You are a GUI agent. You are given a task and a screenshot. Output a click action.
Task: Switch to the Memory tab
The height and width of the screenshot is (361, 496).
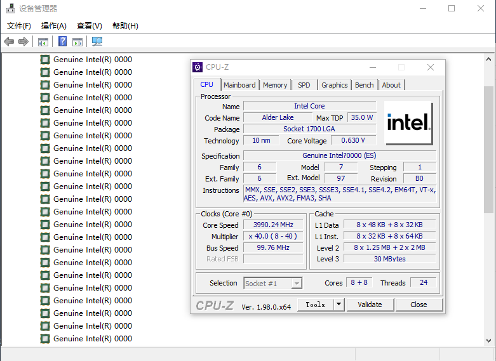click(x=275, y=85)
